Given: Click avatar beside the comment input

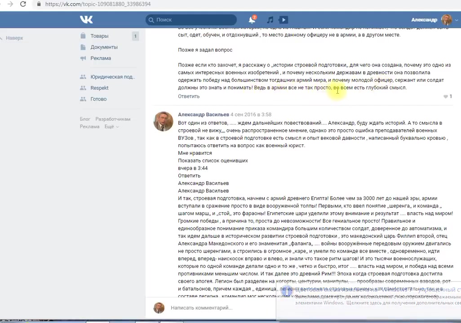Looking at the screenshot, I should pyautogui.click(x=159, y=308).
